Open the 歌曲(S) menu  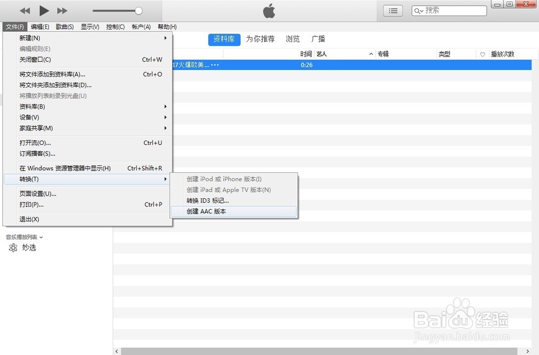65,27
